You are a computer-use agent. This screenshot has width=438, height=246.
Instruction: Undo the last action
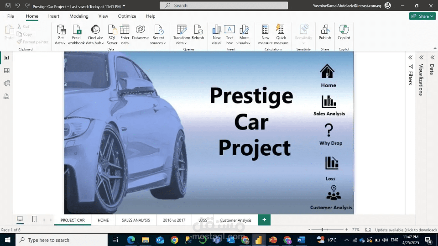(x=18, y=5)
